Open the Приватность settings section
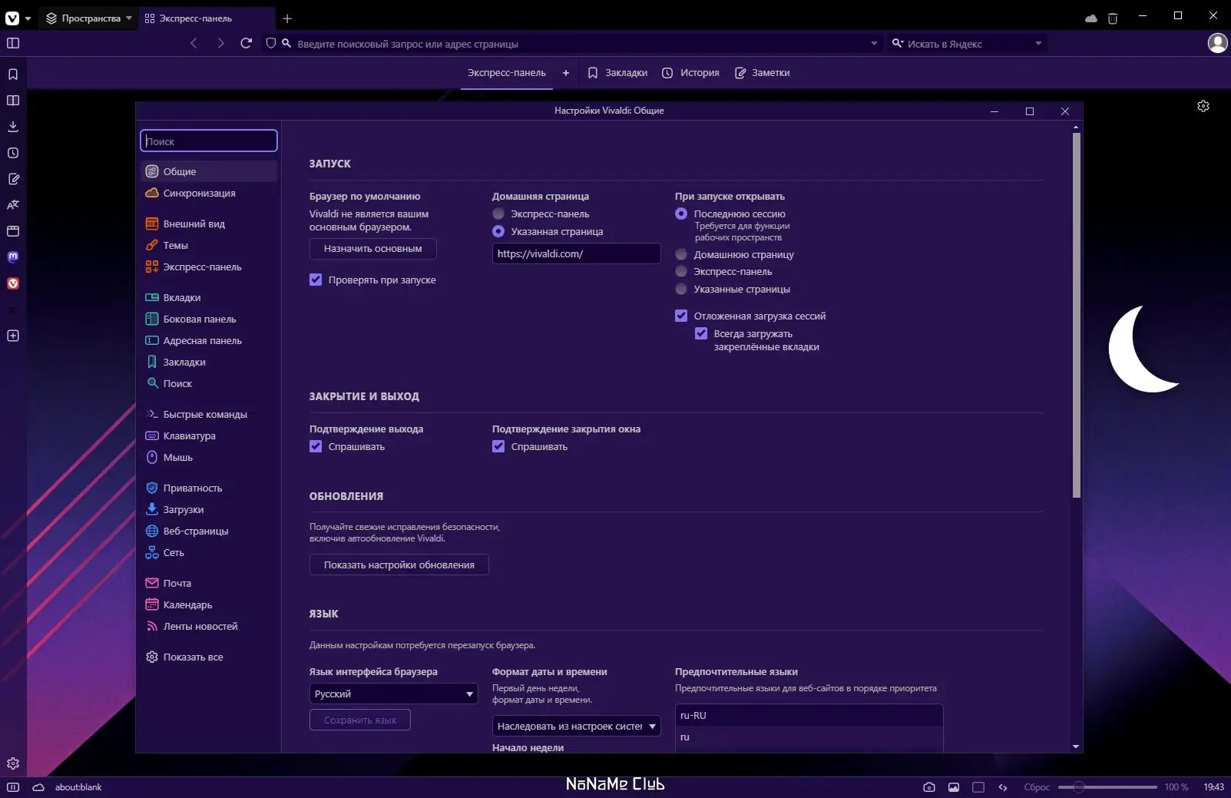Screen dimensions: 1231x798 click(x=209, y=488)
